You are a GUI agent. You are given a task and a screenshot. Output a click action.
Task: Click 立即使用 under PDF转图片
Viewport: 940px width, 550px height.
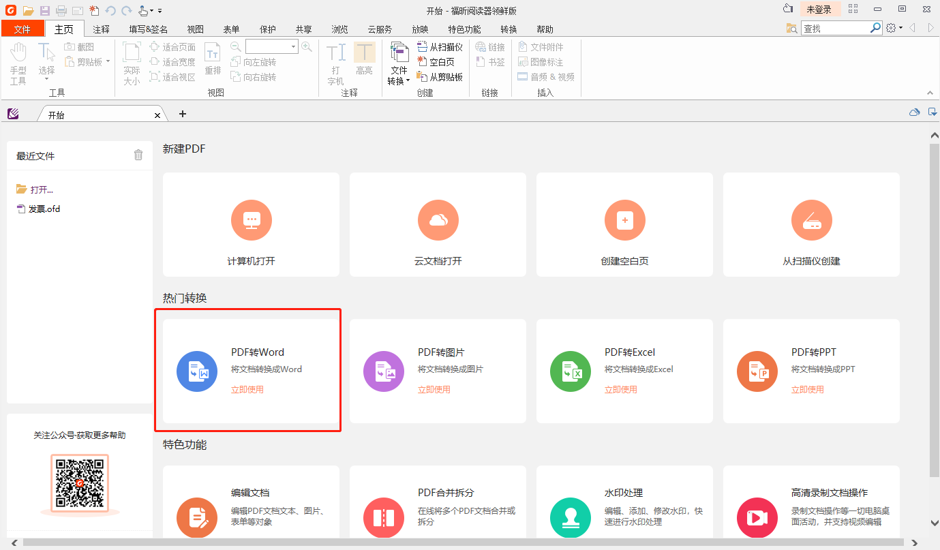434,390
